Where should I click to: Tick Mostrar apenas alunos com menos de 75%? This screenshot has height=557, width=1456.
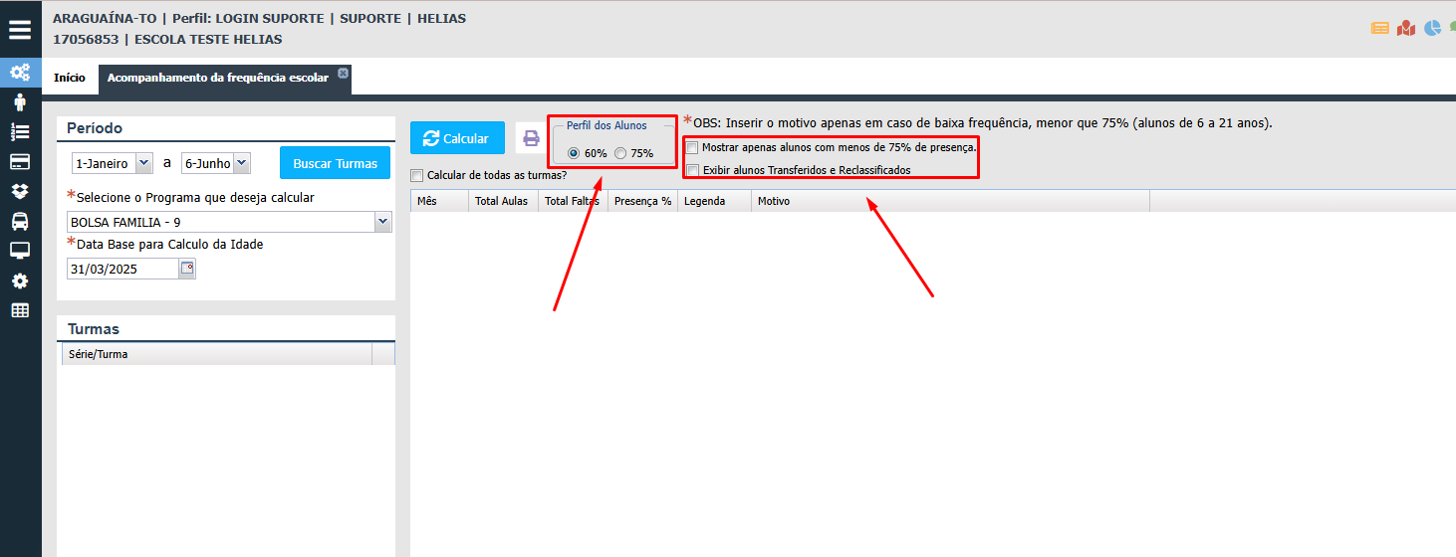692,147
